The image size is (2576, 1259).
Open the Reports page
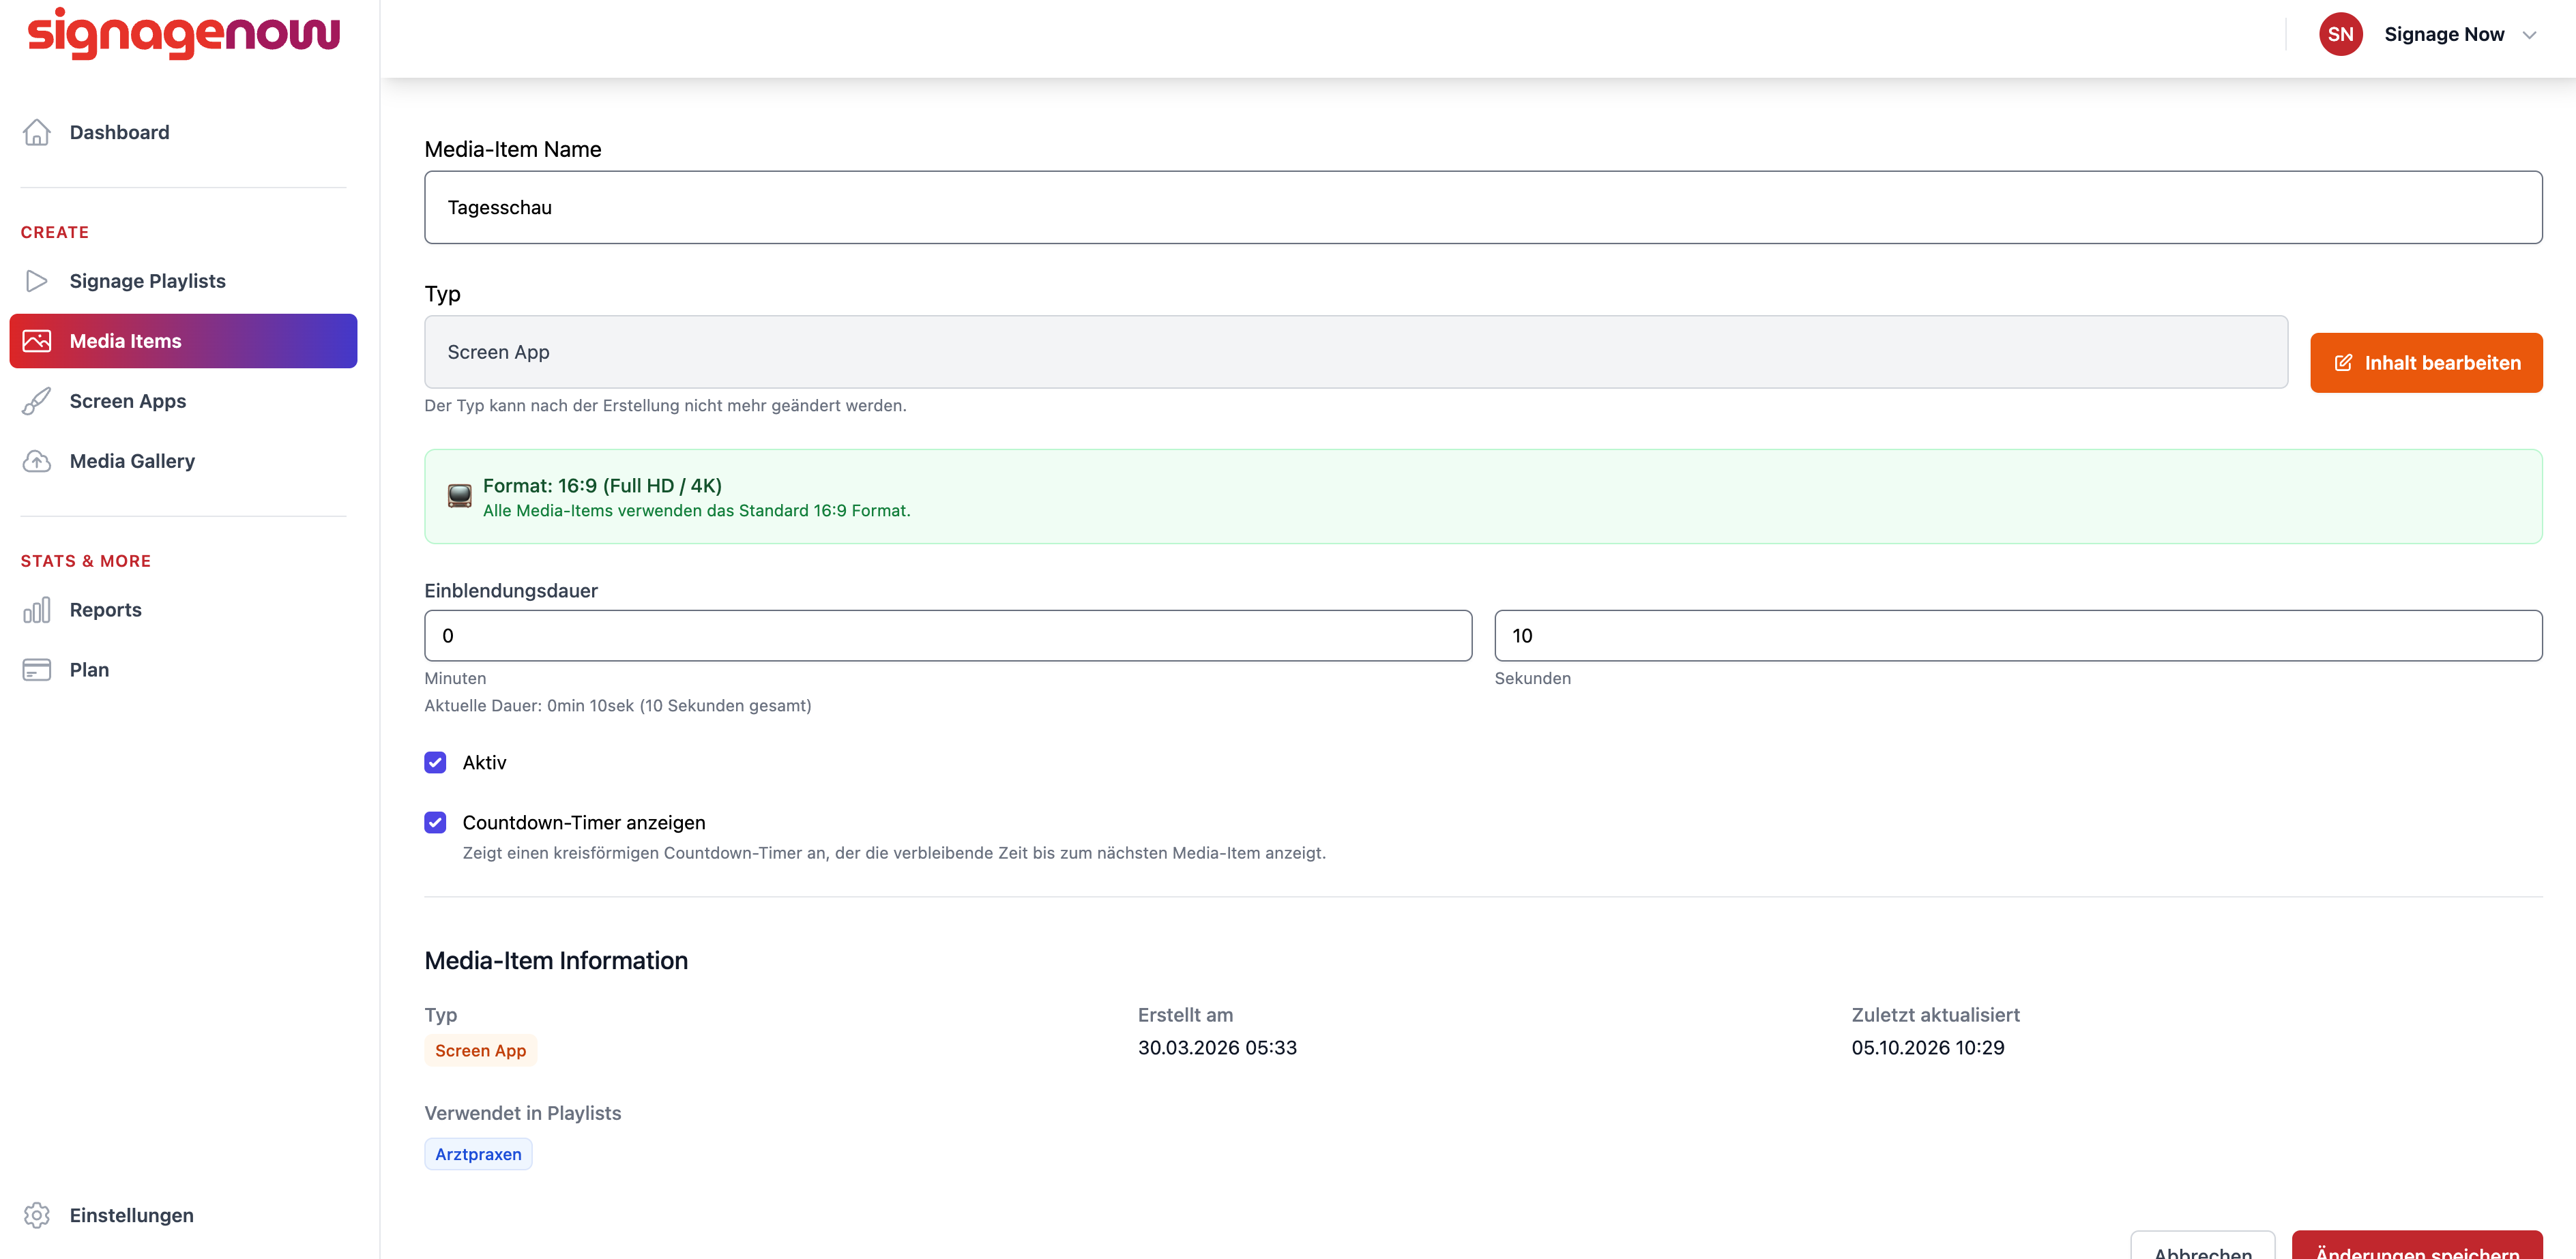(184, 610)
